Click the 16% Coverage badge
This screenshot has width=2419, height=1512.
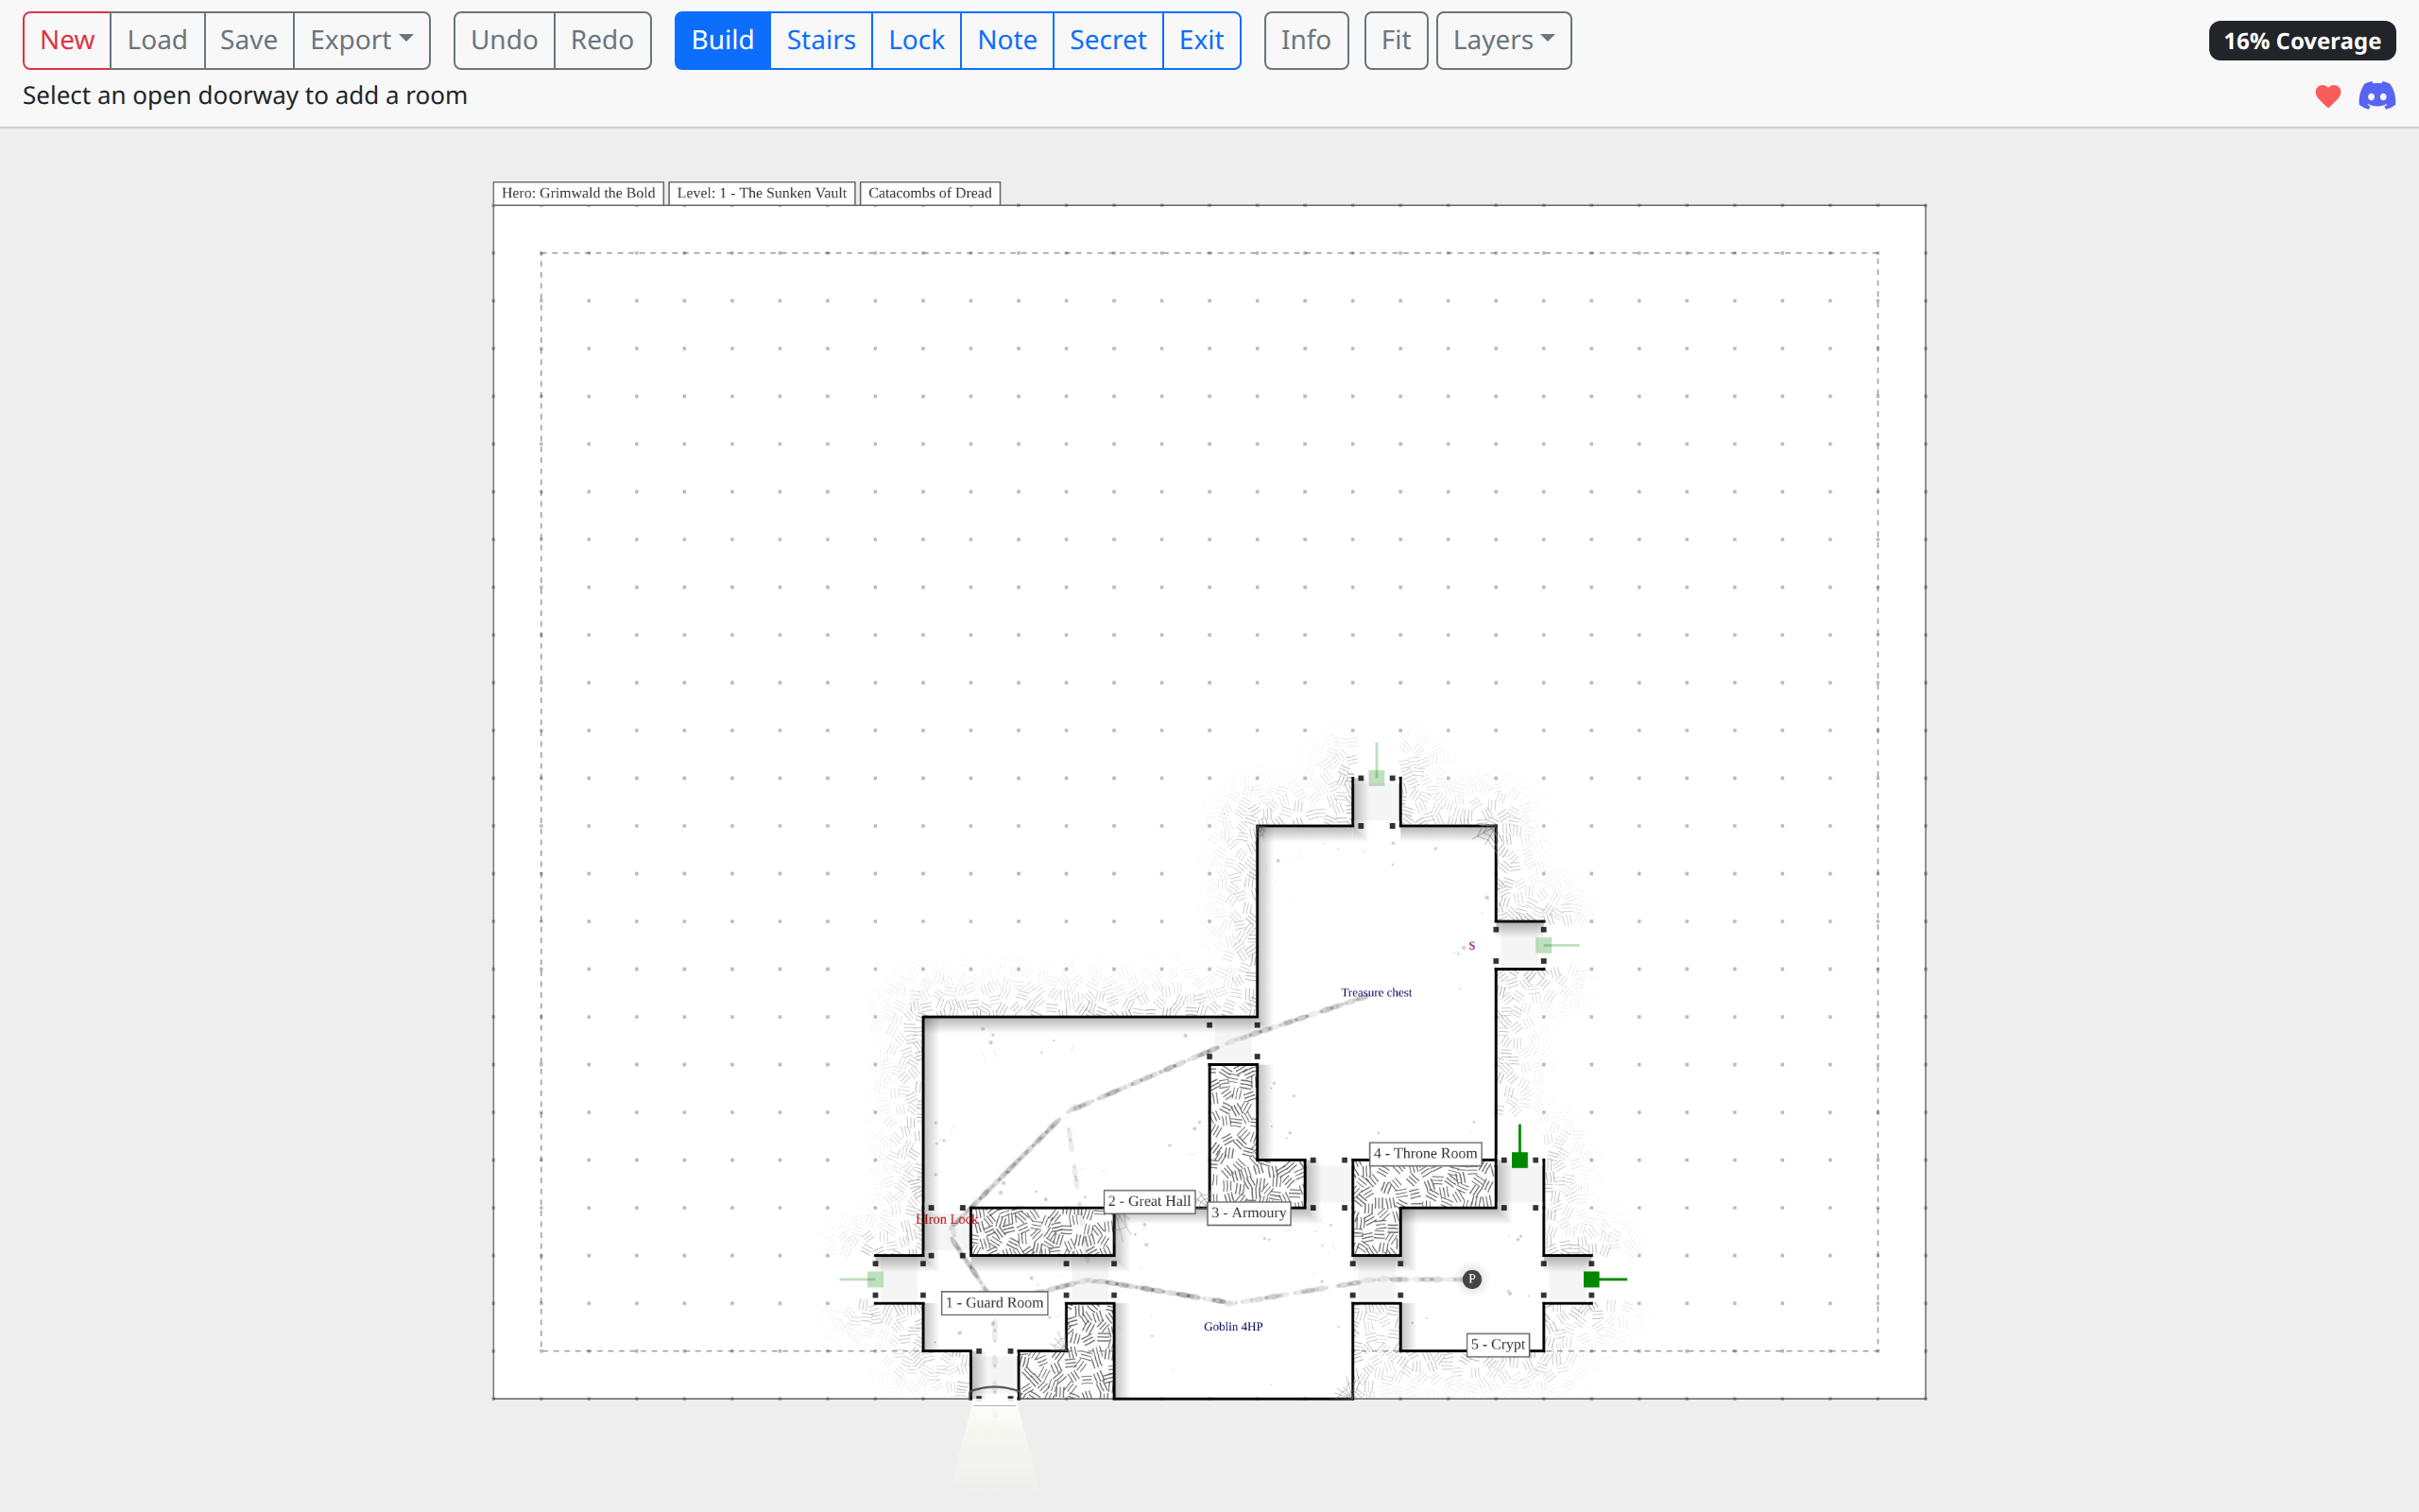pos(2301,41)
